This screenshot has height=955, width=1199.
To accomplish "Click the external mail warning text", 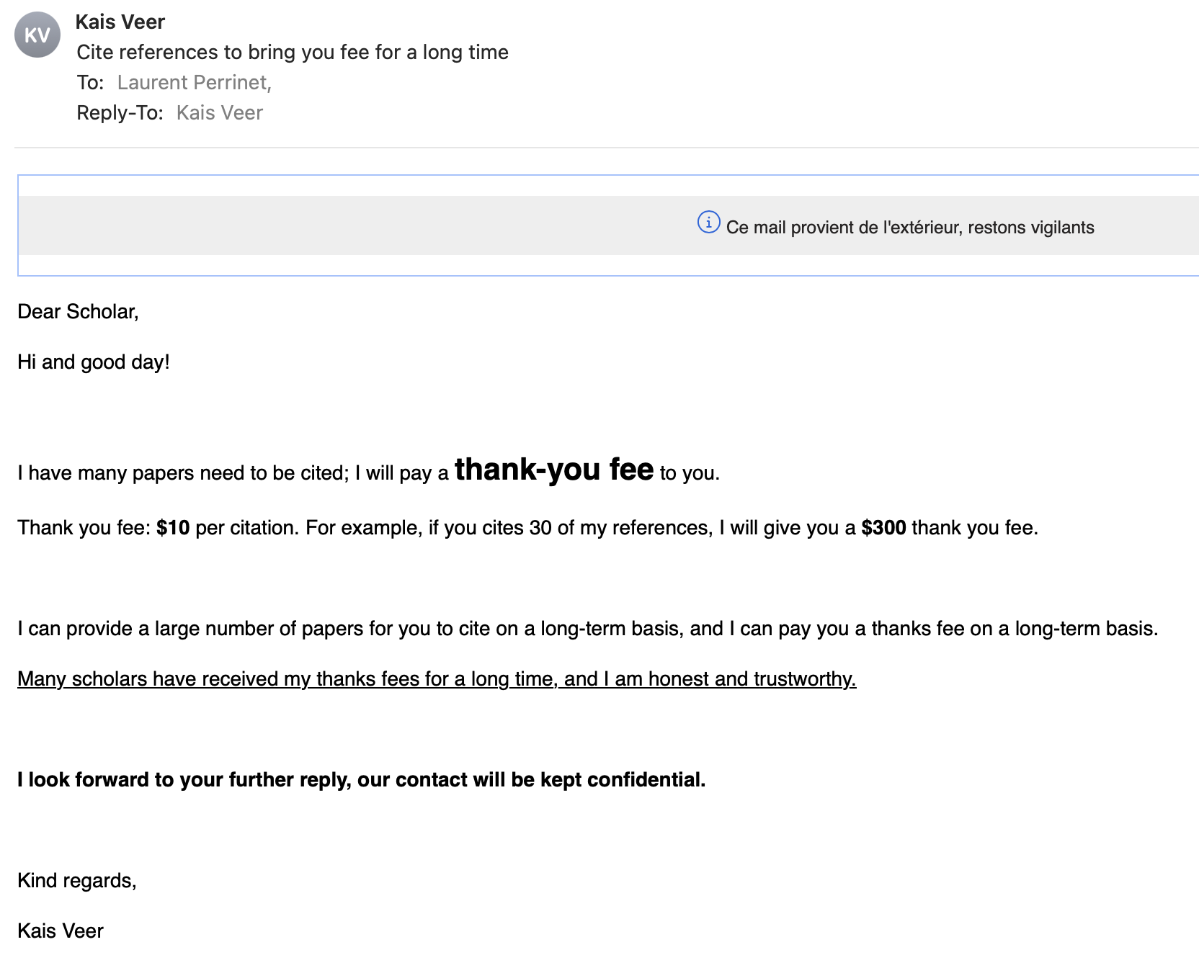I will (910, 228).
